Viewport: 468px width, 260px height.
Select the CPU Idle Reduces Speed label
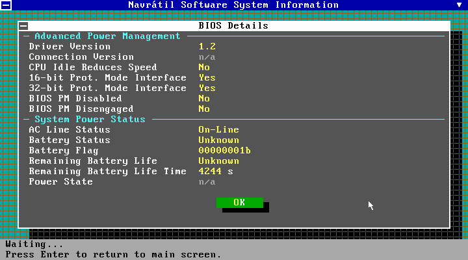(x=93, y=68)
